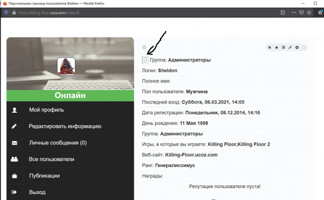The width and height of the screenshot is (324, 200).
Task: Click the star icon in profile toolbar
Action: (276, 47)
